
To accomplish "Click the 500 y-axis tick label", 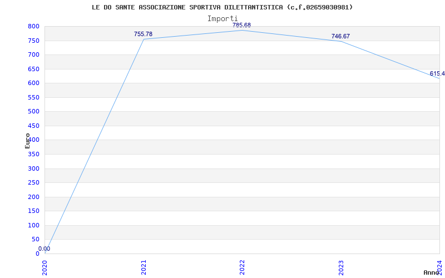I will pyautogui.click(x=33, y=112).
